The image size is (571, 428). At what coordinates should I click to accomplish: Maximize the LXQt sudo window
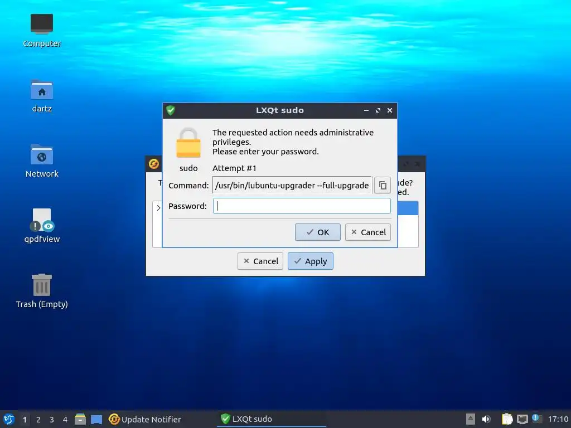click(x=378, y=110)
